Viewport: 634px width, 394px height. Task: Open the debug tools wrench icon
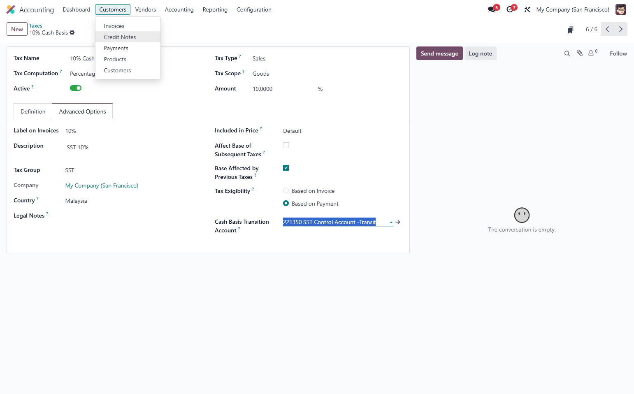click(527, 9)
